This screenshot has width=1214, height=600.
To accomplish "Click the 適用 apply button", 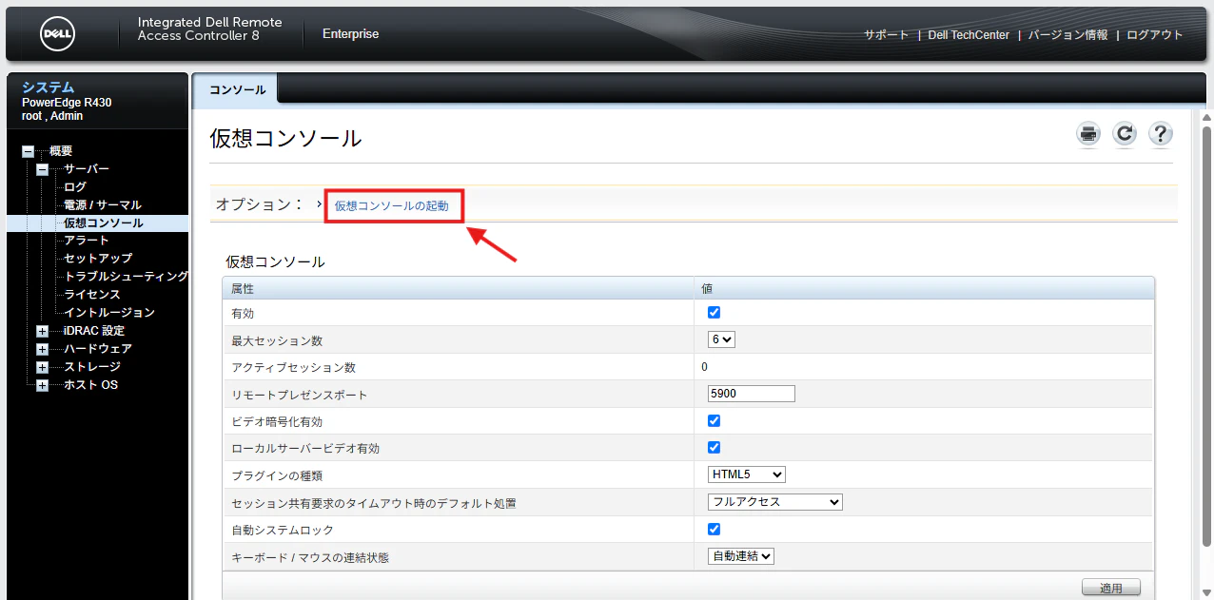I will tap(1111, 588).
